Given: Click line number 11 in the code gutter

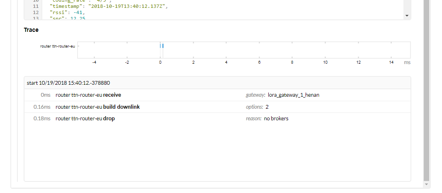Looking at the screenshot, I should 35,6.
